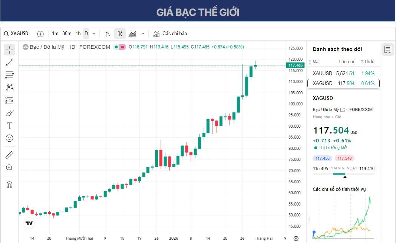Pick the Text annotation tool
This screenshot has width=396, height=243.
click(9, 125)
